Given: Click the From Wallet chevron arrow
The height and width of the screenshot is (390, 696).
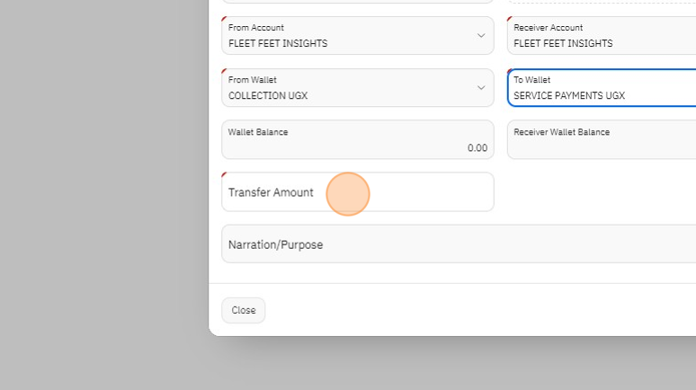Looking at the screenshot, I should [481, 88].
